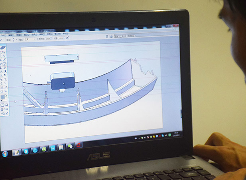This screenshot has height=180, width=246.
Task: Click the feather logo atop the toolbox
Action: coord(3,48)
